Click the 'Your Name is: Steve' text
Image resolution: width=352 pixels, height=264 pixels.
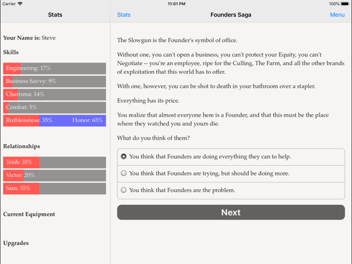[29, 38]
